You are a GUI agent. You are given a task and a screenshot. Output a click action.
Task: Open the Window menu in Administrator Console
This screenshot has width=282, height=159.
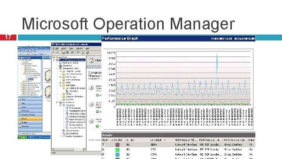click(x=80, y=49)
